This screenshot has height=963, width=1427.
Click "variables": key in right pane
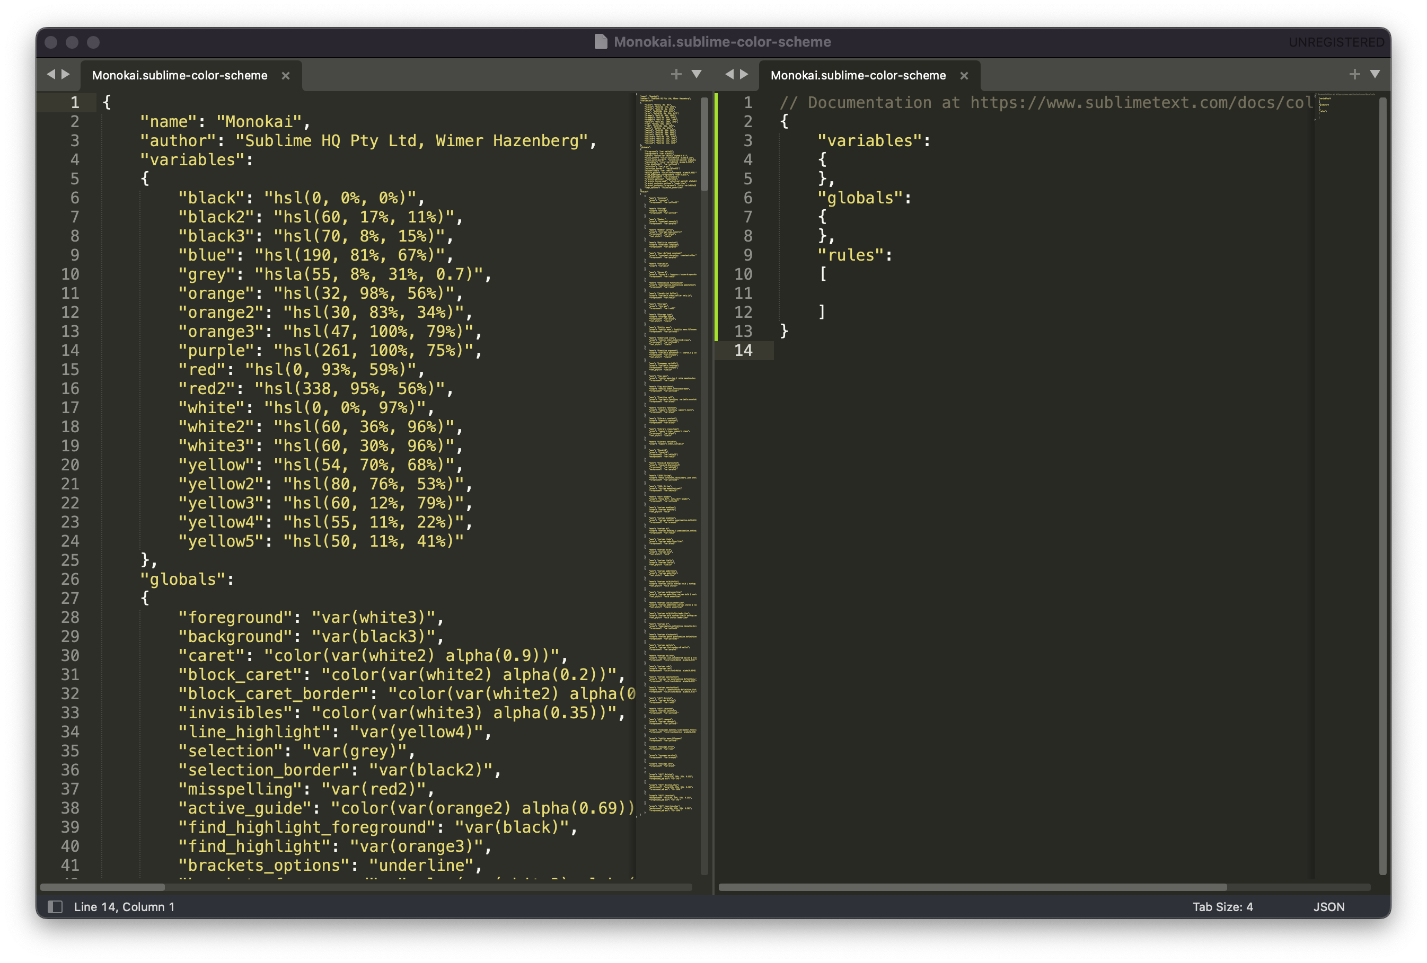pos(874,140)
